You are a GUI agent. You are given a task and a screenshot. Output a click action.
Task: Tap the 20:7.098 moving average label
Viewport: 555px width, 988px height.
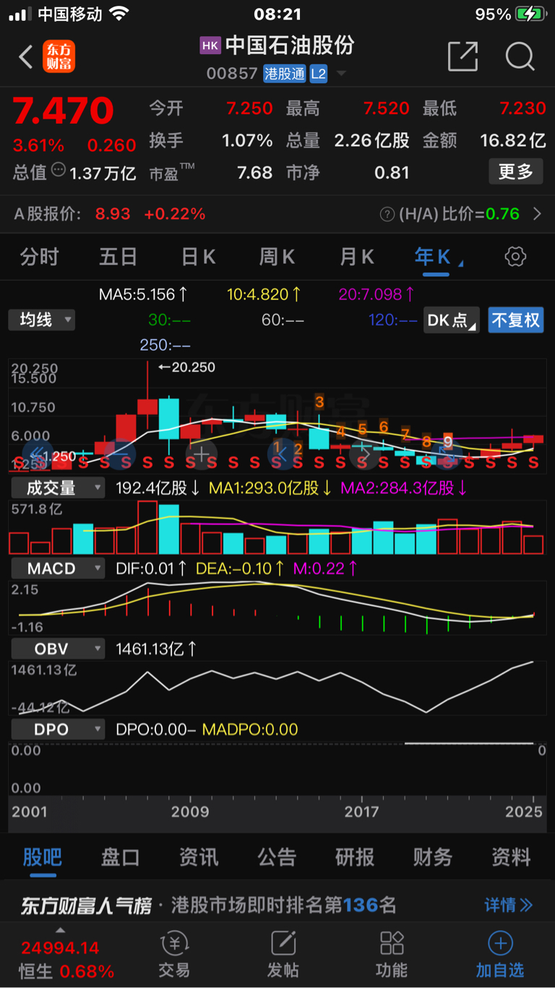[377, 294]
